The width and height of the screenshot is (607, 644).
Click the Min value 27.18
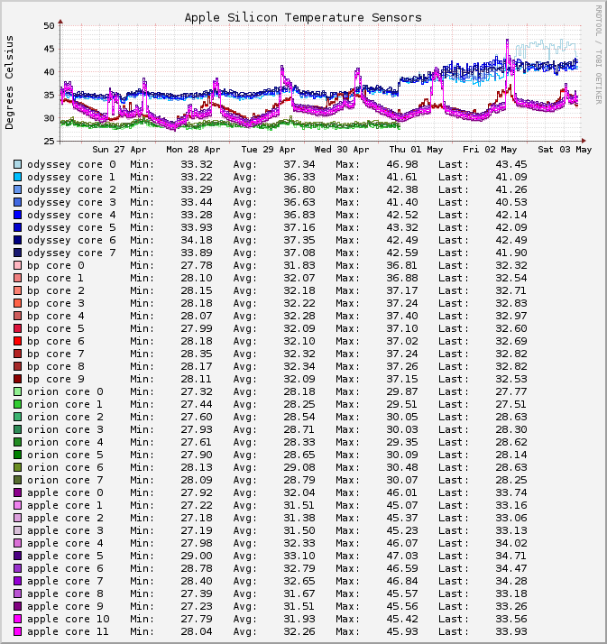point(197,519)
